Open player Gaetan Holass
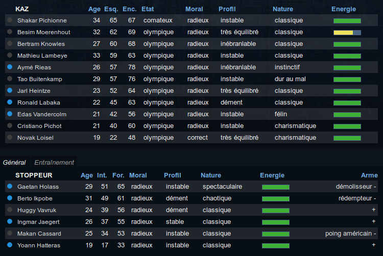Viewport: 383px width, 256px height. pos(38,187)
